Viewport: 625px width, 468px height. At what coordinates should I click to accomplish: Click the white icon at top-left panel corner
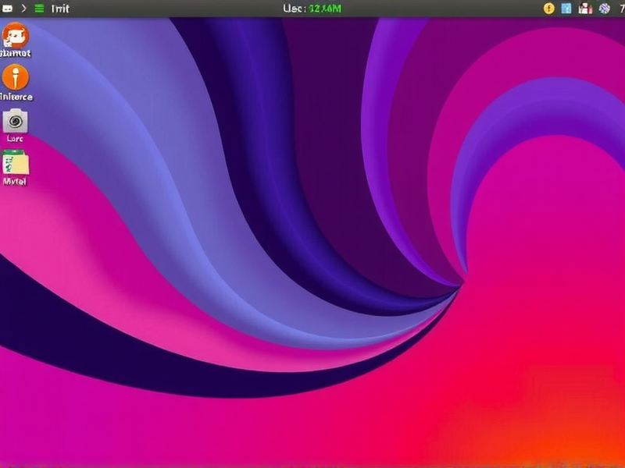[x=7, y=9]
